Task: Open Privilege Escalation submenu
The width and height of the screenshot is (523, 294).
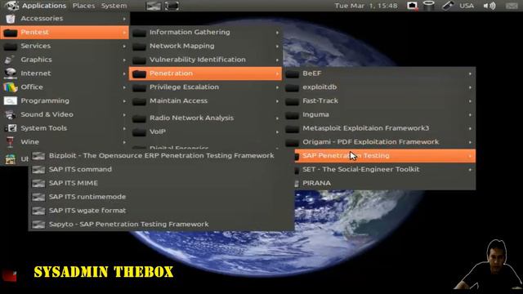Action: (205, 87)
